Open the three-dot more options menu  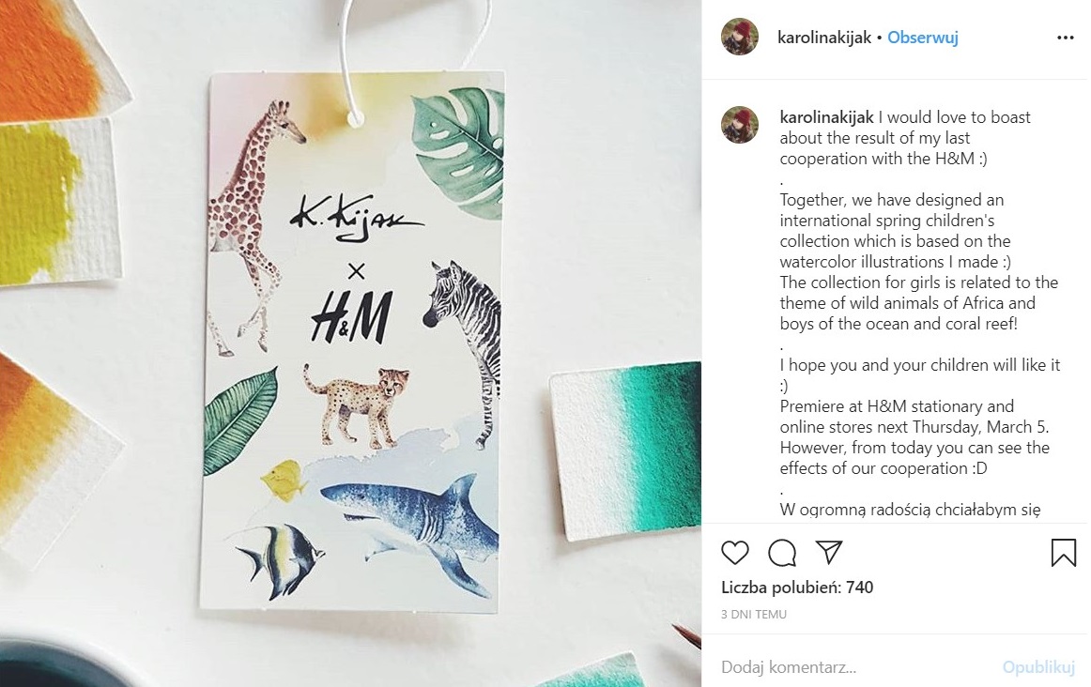tap(1066, 38)
